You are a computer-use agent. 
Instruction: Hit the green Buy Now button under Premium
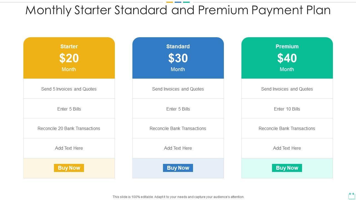pos(287,168)
